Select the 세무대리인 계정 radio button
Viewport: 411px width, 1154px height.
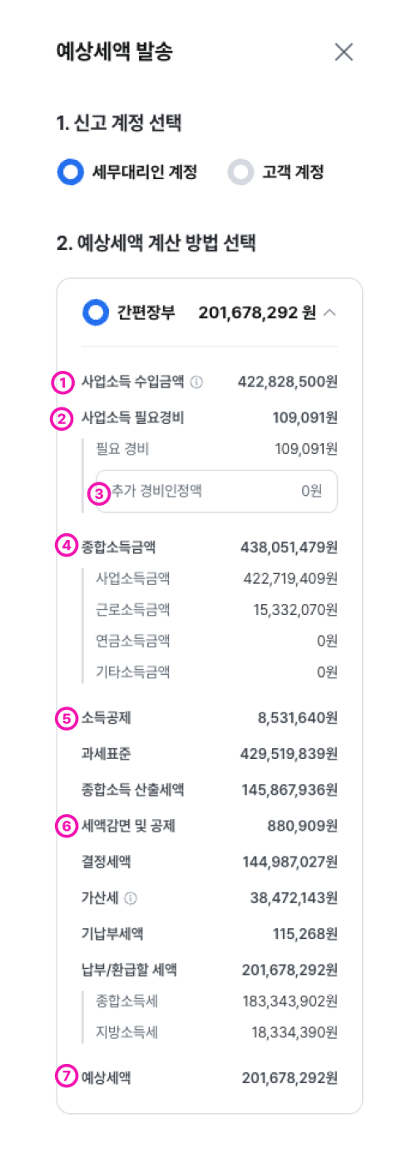point(71,172)
